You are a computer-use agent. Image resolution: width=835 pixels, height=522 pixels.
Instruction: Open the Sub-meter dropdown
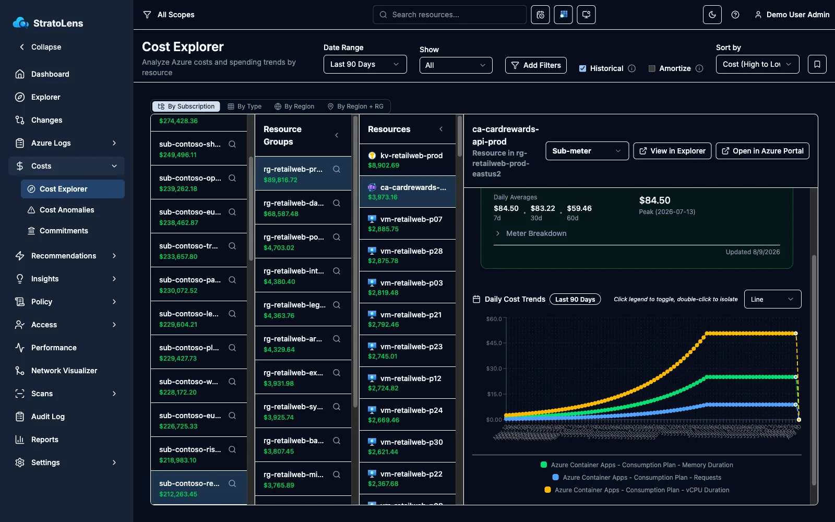[587, 151]
